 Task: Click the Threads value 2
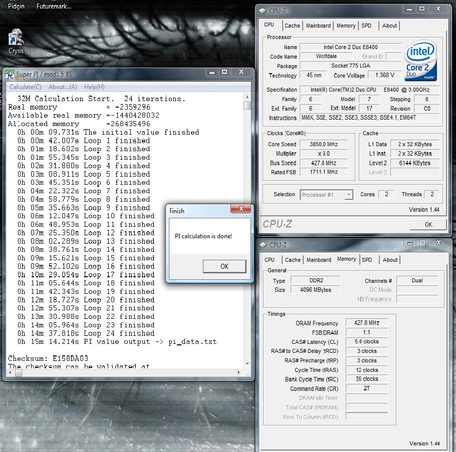point(432,194)
